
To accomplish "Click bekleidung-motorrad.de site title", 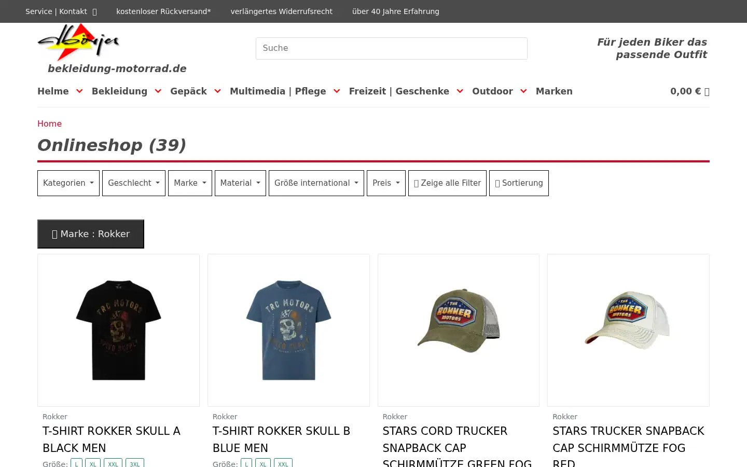I will tap(117, 68).
